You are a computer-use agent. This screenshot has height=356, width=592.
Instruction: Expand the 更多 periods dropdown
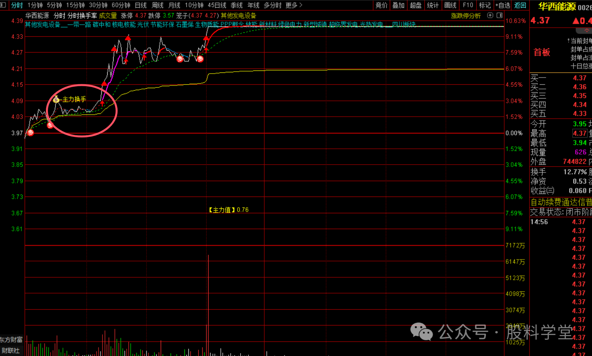[294, 5]
